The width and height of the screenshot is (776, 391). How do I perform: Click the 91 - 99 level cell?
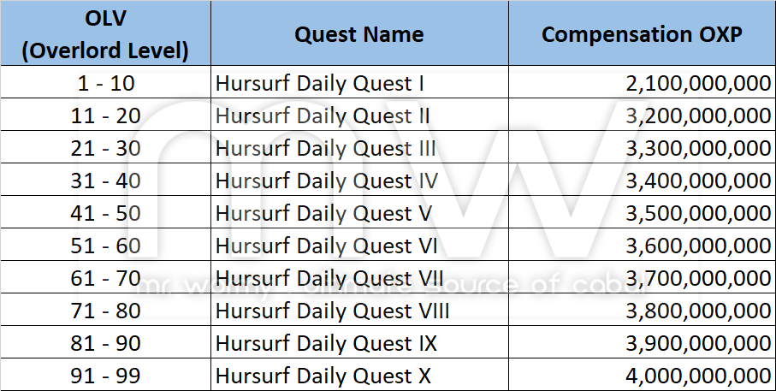pyautogui.click(x=105, y=376)
